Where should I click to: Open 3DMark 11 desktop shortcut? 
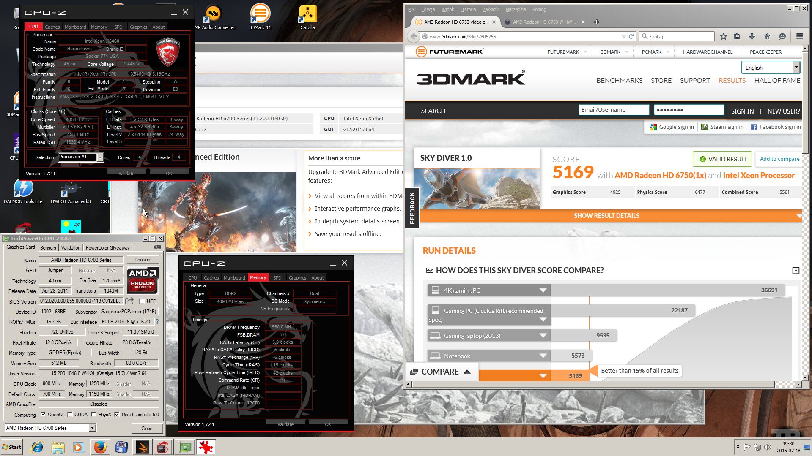coord(260,18)
